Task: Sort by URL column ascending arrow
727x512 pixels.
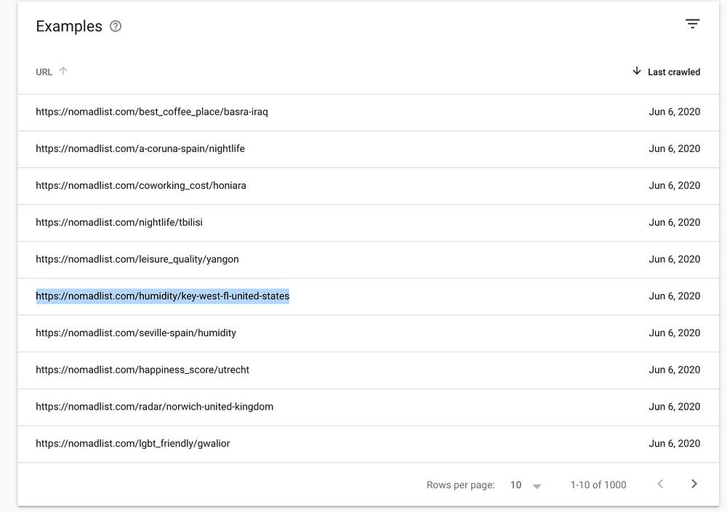Action: tap(63, 71)
